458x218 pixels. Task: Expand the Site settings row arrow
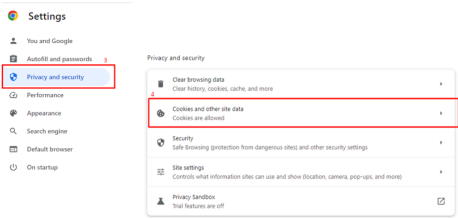[441, 172]
